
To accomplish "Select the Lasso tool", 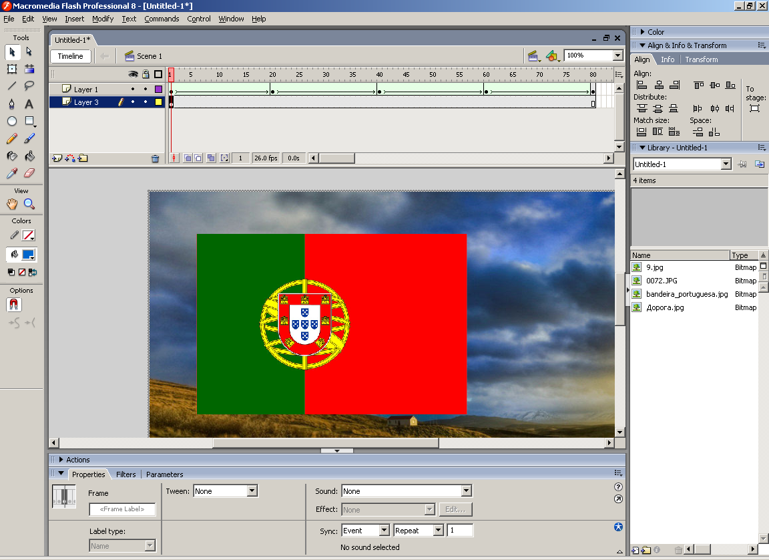I will pos(29,86).
